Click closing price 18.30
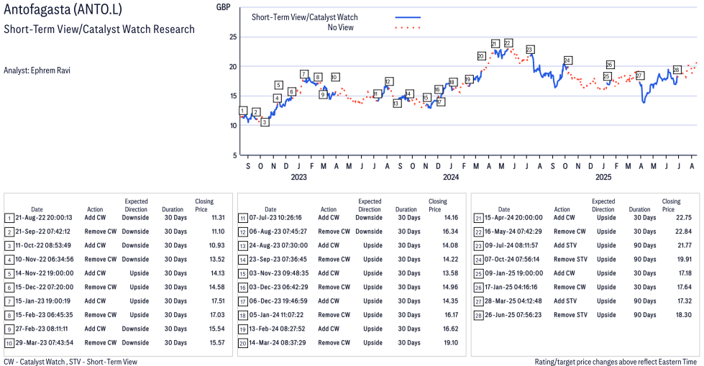The height and width of the screenshot is (366, 704). click(684, 315)
